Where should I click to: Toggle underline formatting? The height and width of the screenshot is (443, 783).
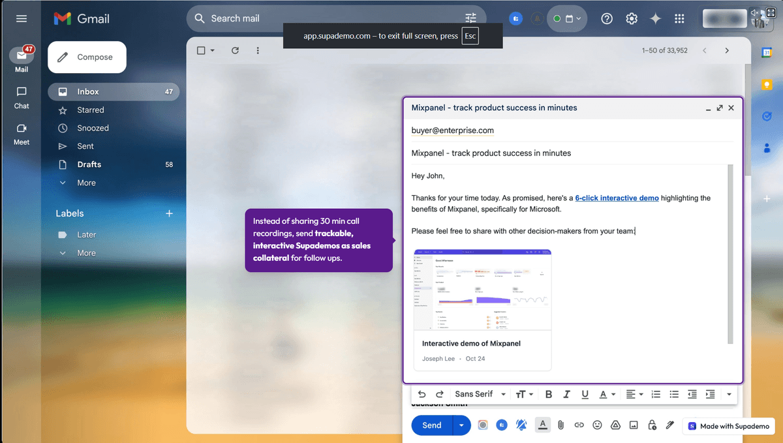[x=585, y=394]
